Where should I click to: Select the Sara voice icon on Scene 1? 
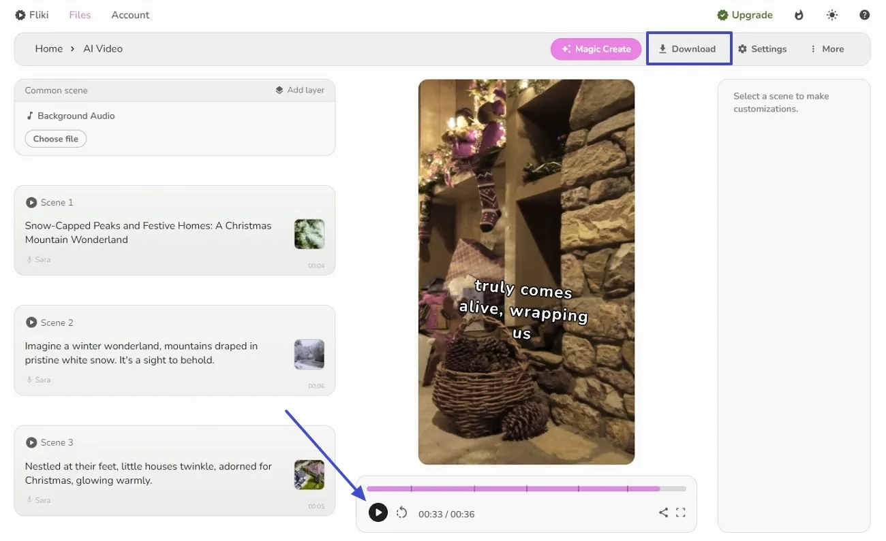(x=30, y=259)
